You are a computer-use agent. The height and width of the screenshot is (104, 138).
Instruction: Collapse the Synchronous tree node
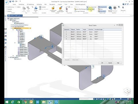click(x=11, y=28)
